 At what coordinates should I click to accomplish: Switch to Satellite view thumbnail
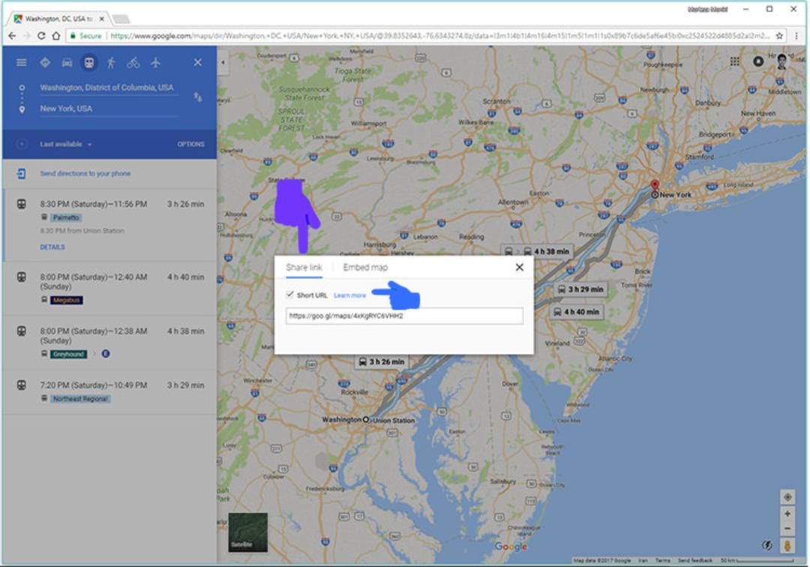click(x=248, y=532)
